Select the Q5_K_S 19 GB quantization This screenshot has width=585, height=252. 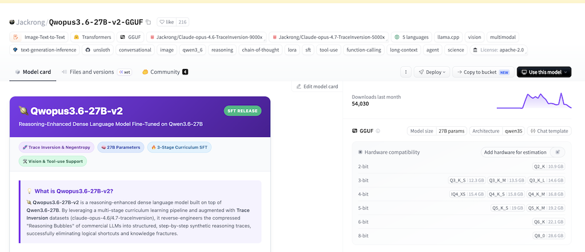(508, 208)
